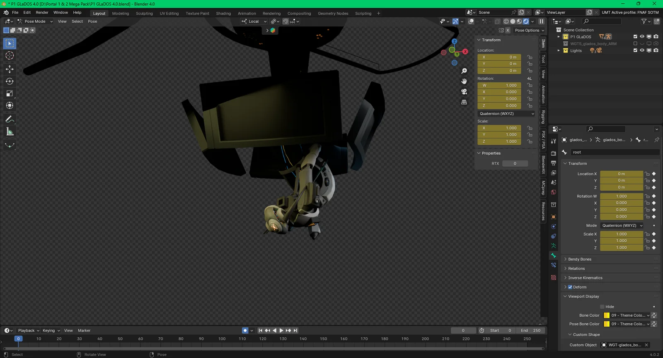
Task: Select the Select Box tool
Action: pyautogui.click(x=10, y=43)
